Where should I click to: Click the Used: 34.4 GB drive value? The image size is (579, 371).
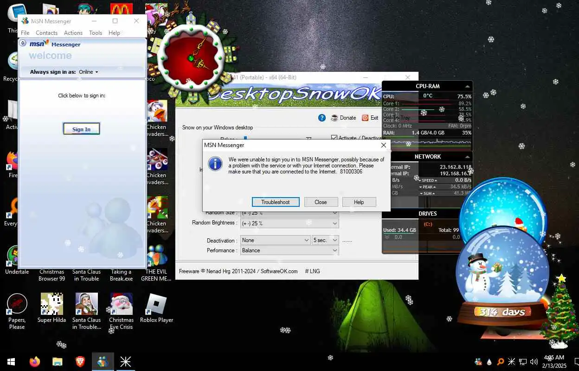point(399,230)
